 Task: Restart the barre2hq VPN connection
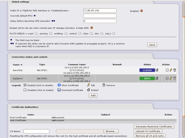tap(157, 70)
